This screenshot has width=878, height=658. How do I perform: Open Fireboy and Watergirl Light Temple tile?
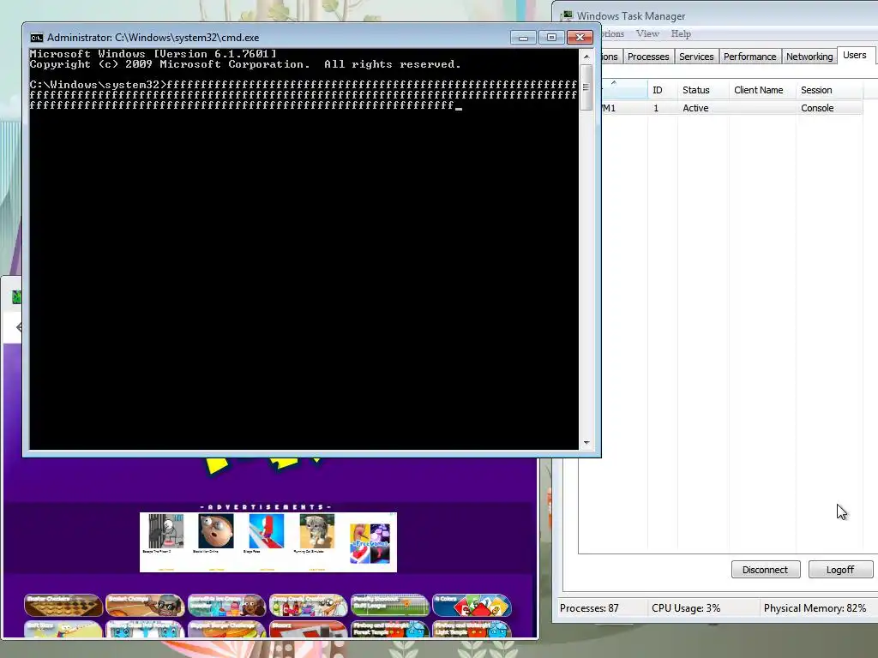[x=472, y=629]
